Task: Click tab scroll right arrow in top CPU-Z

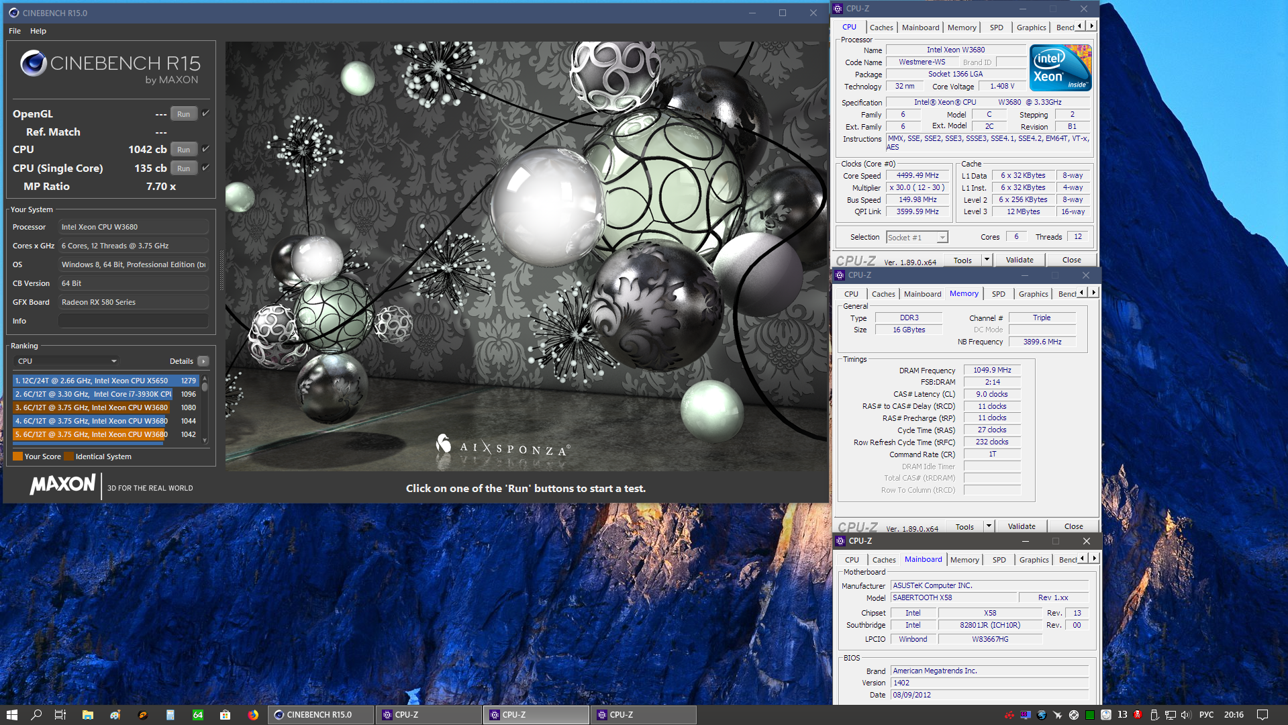Action: [x=1091, y=26]
